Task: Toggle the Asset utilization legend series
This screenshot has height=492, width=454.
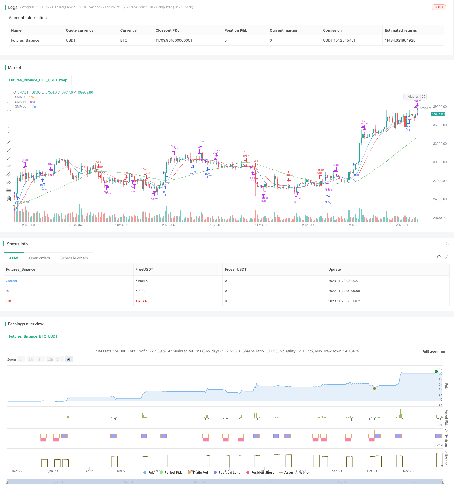Action: (x=295, y=472)
